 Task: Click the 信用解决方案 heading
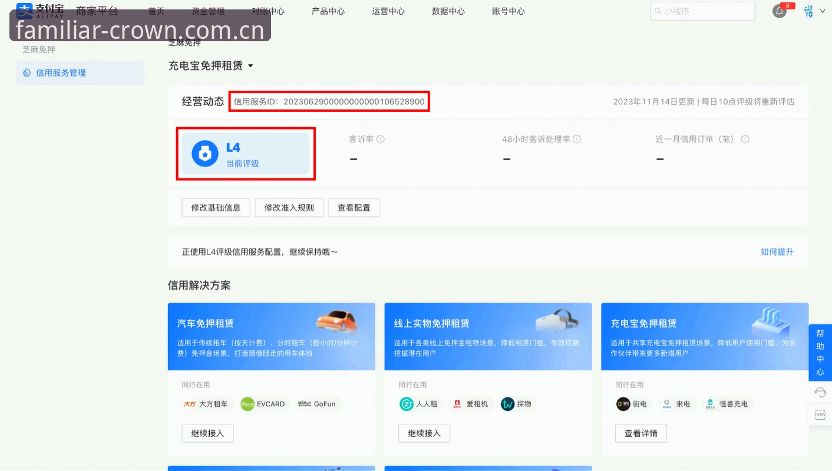coord(199,286)
